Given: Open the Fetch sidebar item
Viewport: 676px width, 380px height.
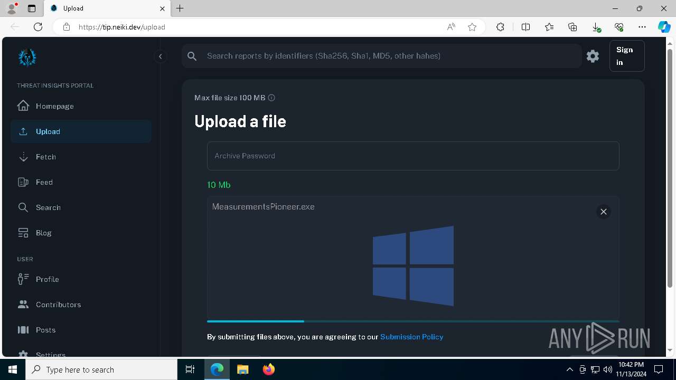Looking at the screenshot, I should [81, 157].
